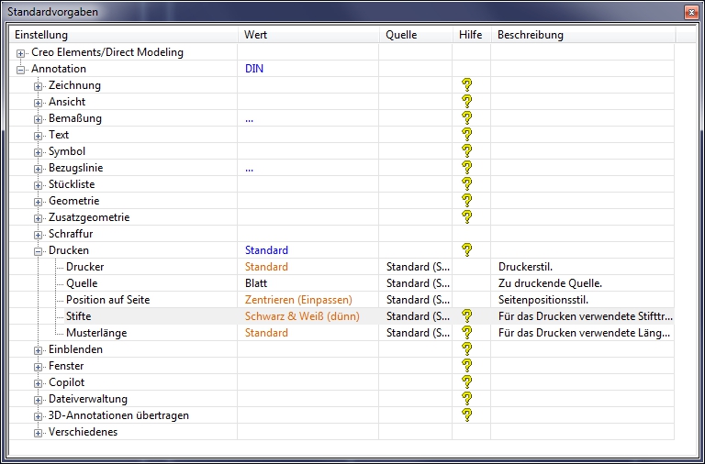Expand the Verschiedenes tree node

coord(39,433)
